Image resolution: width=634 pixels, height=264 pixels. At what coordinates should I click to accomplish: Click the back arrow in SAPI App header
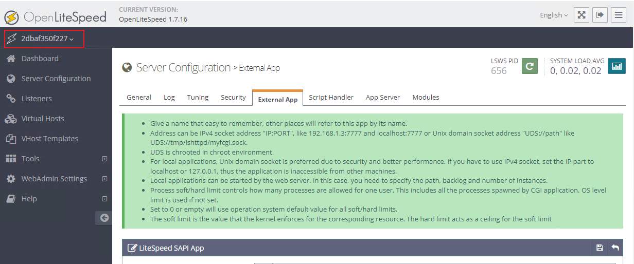[x=615, y=248]
